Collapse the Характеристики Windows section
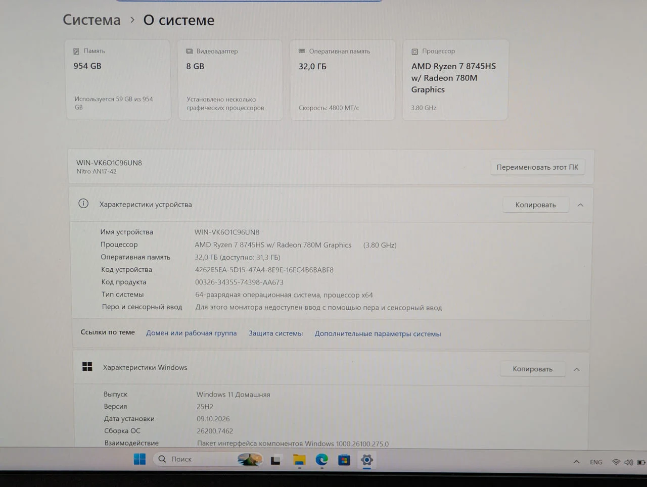This screenshot has height=487, width=647. (577, 369)
